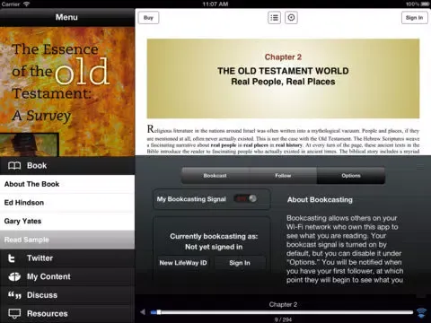Open the Book section in menu
Screen dimensions: 431x323
(67, 165)
